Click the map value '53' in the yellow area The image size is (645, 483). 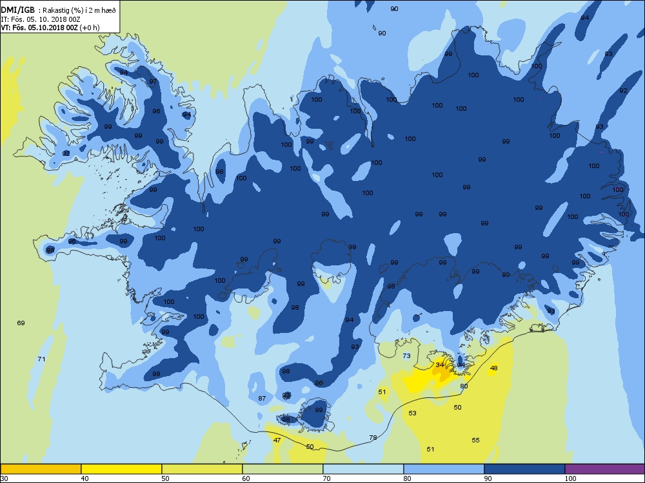click(x=412, y=413)
